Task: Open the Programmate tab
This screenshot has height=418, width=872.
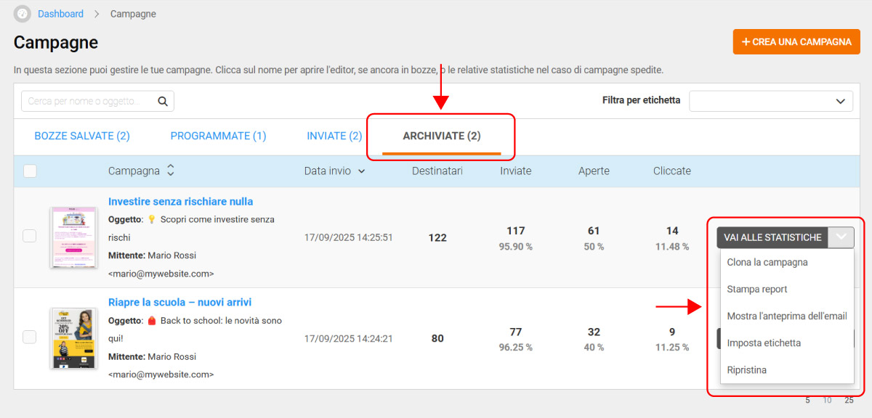Action: 218,136
